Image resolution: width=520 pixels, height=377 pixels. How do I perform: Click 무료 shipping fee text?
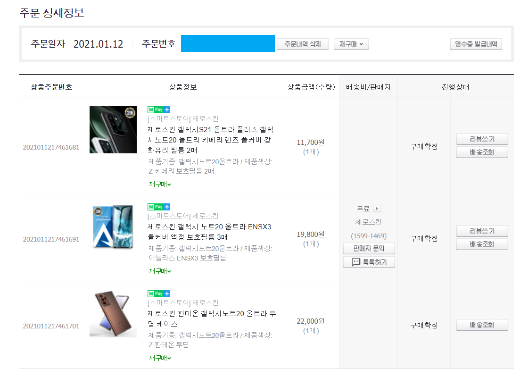tap(363, 209)
